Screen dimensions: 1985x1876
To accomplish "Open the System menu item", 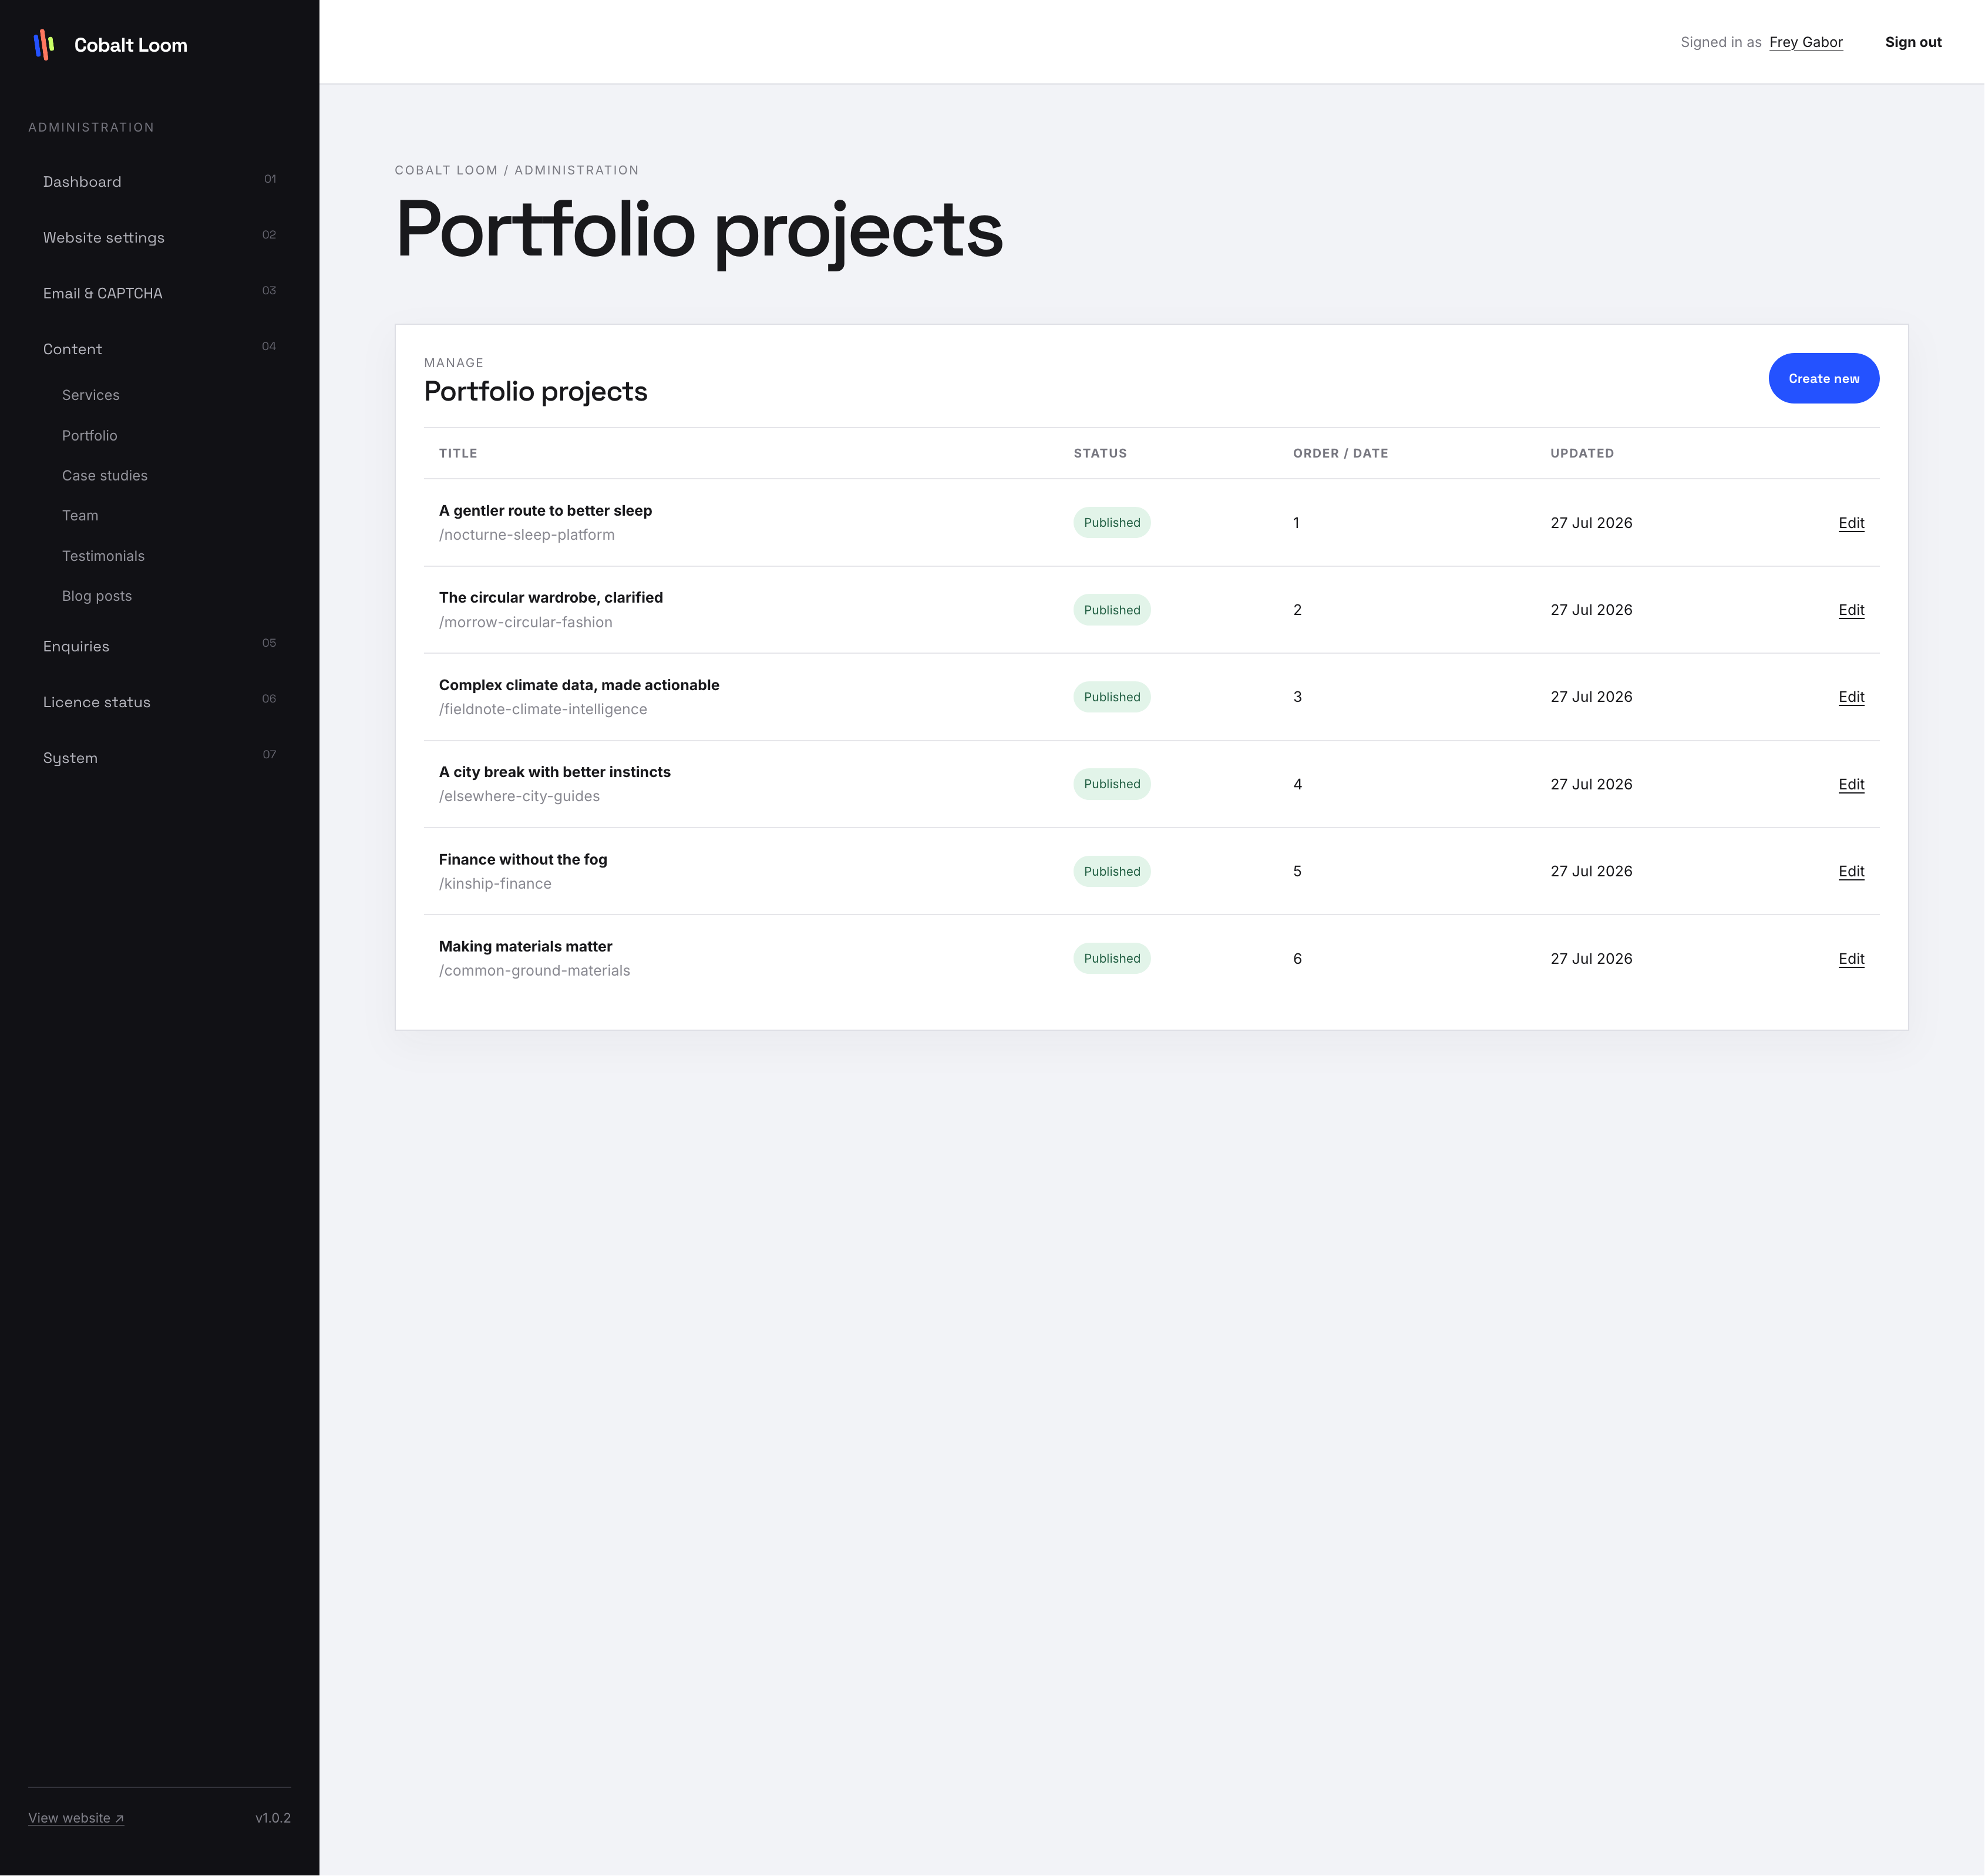I will coord(159,758).
